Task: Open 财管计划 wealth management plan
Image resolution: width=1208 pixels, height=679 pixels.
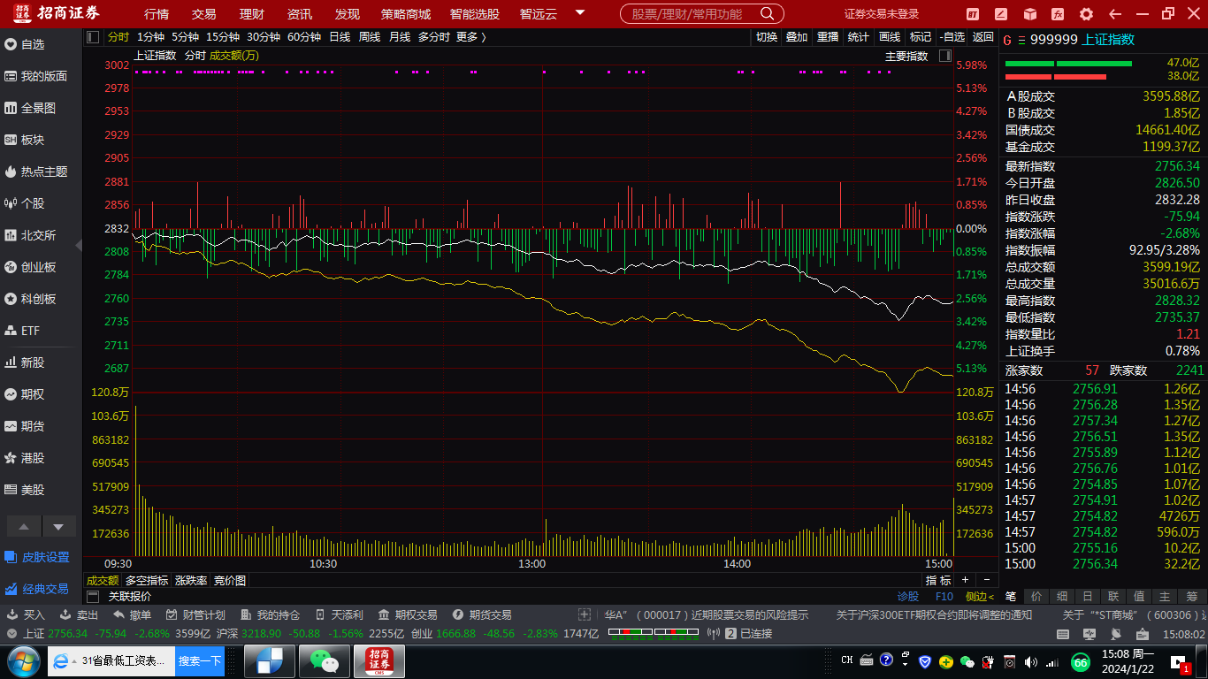Action: [195, 614]
